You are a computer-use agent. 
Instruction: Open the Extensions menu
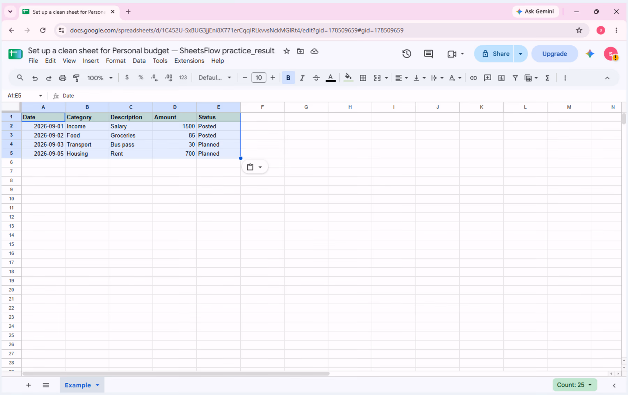[x=189, y=61]
